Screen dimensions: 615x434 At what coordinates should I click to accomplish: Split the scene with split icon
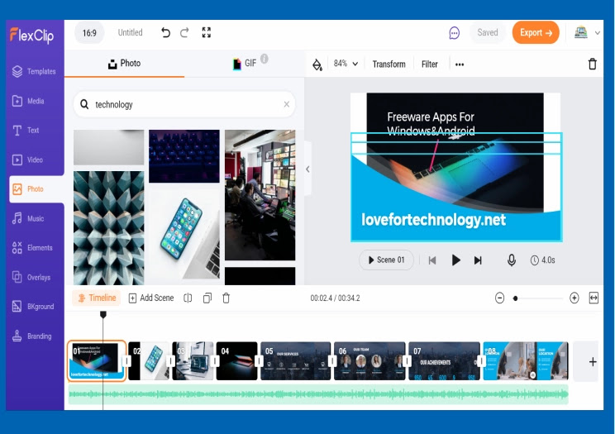click(x=188, y=298)
